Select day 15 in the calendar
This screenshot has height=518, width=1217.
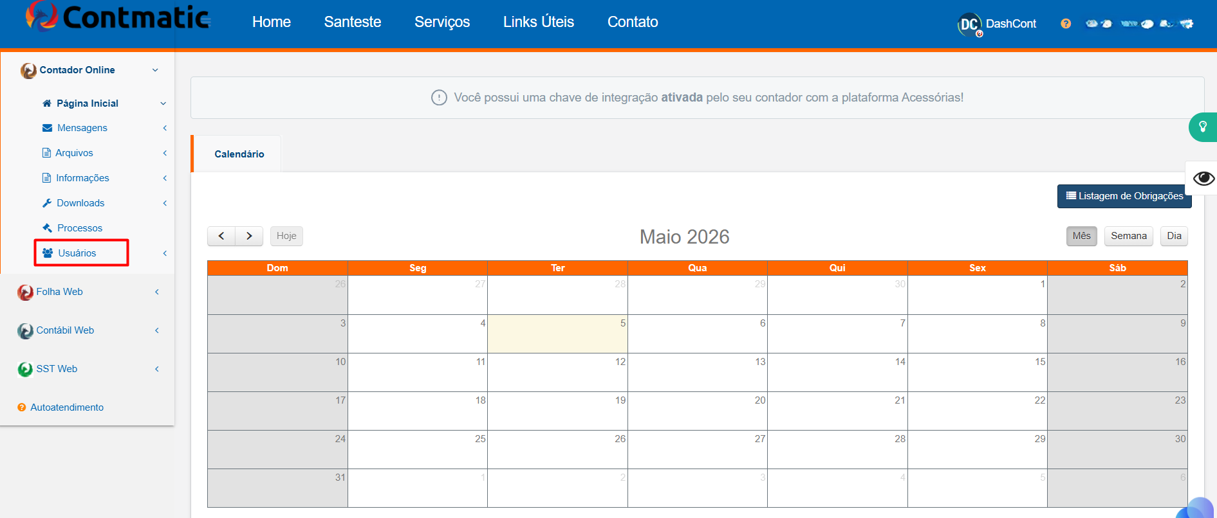point(978,372)
